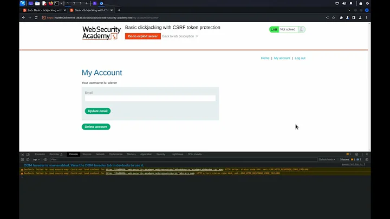Activate the DevTools inspect element icon

pos(22,154)
